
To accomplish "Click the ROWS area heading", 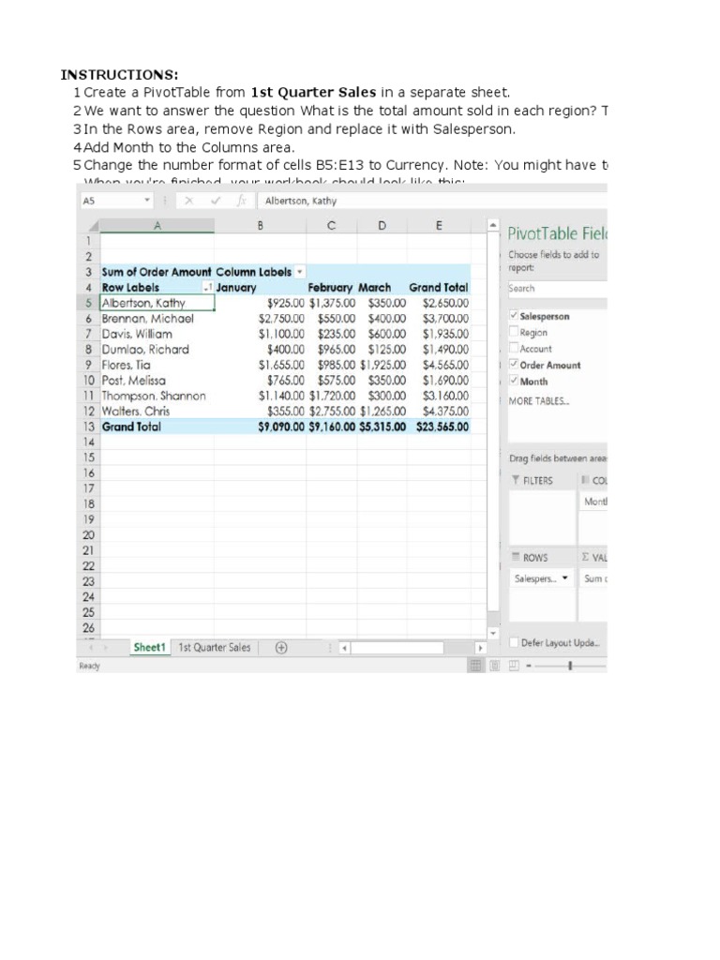I will 531,558.
